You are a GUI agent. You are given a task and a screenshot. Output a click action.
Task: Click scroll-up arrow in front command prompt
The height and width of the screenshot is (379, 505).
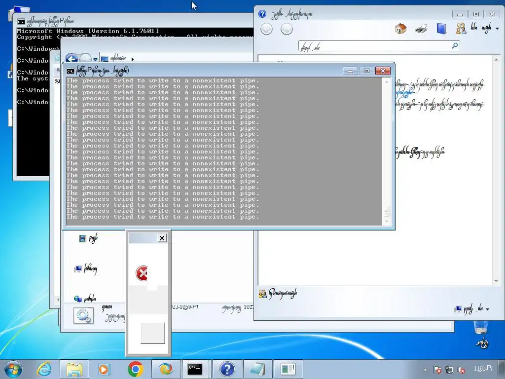[x=387, y=82]
